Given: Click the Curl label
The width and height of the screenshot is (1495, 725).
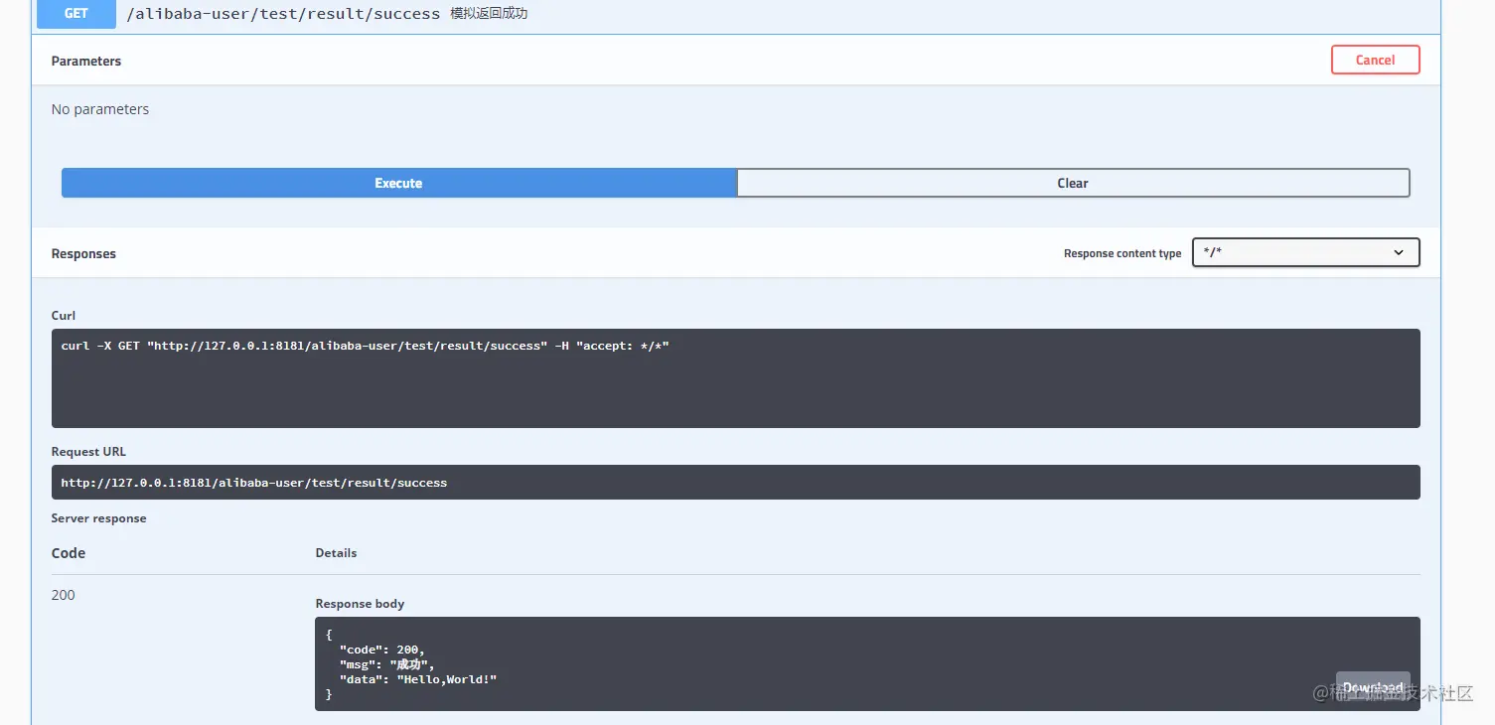Looking at the screenshot, I should [64, 315].
